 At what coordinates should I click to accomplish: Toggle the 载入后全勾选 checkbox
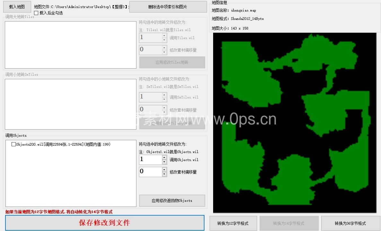point(36,13)
